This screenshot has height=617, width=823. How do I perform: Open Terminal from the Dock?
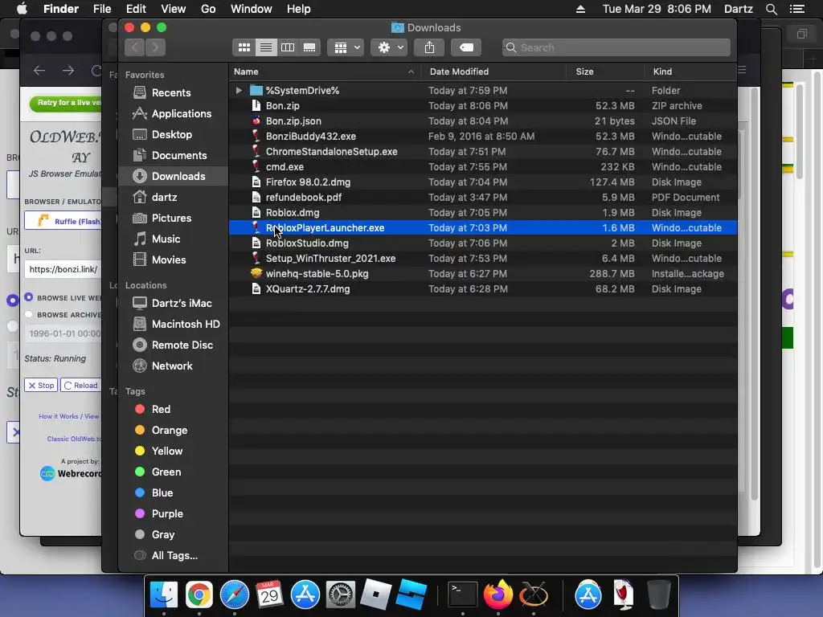click(x=462, y=595)
